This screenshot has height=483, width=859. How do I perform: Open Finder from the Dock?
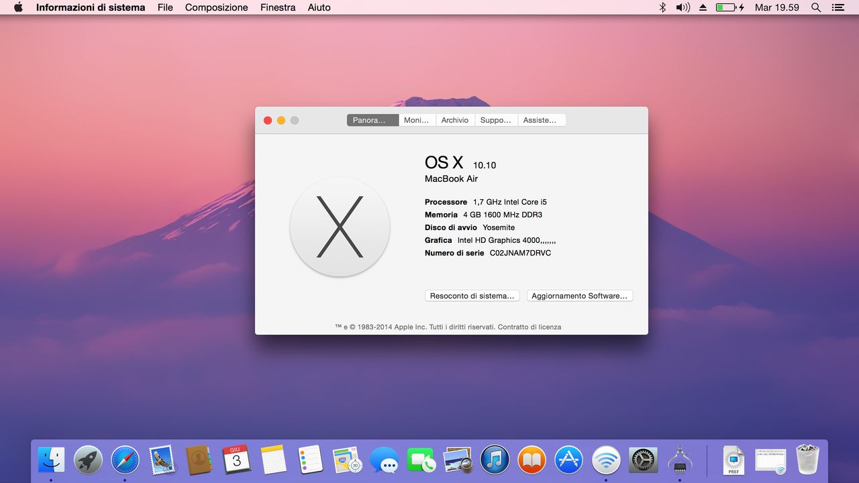(x=51, y=460)
